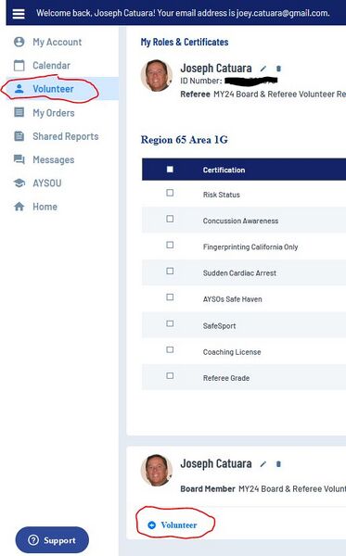Screen dimensions: 346x556
Task: Click Joseph Catuara's Board Member profile photo
Action: click(157, 470)
